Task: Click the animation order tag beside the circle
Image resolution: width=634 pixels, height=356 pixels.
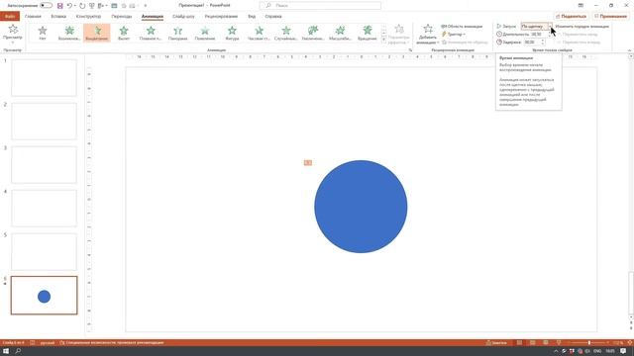Action: click(308, 162)
